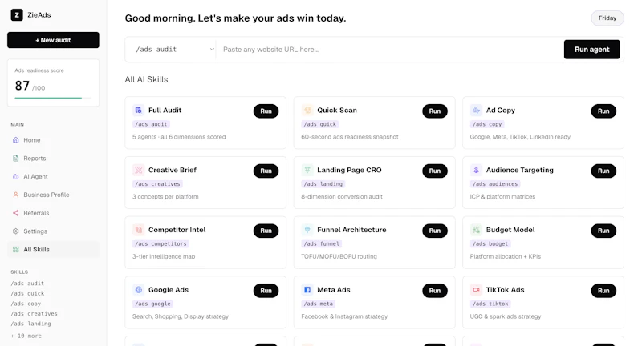Click the Creative Brief card icon
This screenshot has height=346, width=642.
click(x=138, y=170)
